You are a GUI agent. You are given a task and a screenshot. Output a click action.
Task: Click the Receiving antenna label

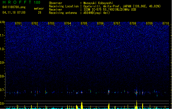[x=63, y=13]
